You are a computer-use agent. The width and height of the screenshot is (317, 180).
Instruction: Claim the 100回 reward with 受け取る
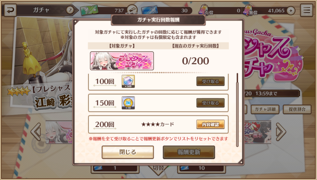tap(210, 81)
